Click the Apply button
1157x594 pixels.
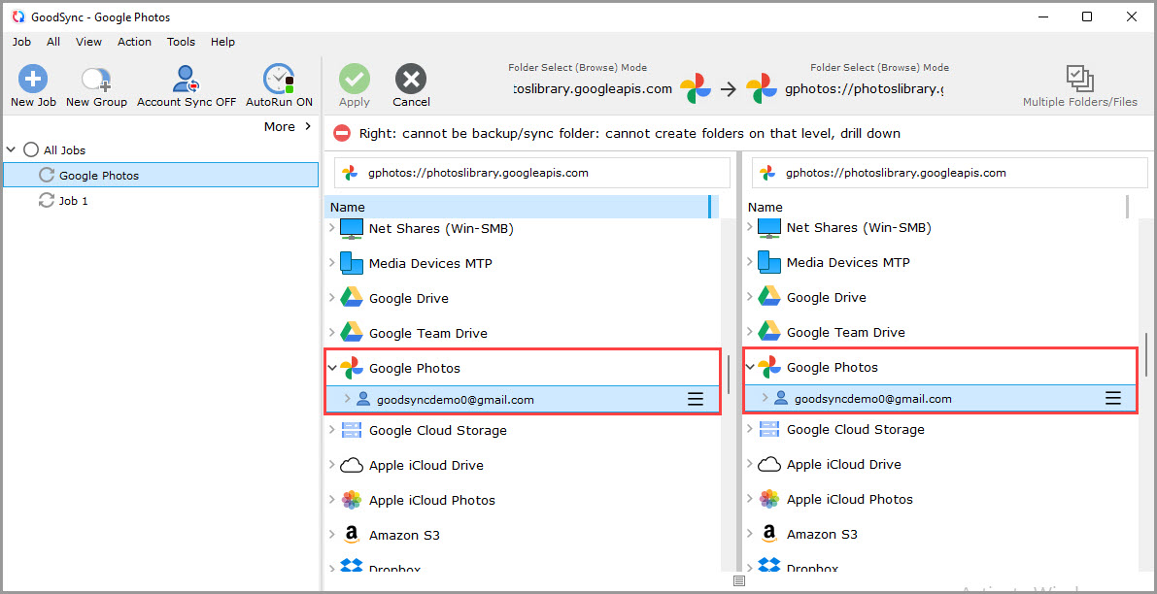point(354,84)
